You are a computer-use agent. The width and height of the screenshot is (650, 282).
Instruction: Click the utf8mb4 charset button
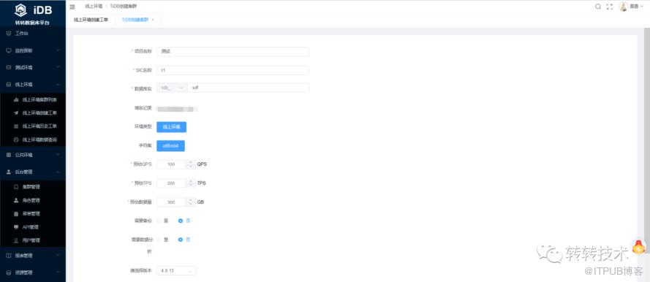tap(170, 146)
